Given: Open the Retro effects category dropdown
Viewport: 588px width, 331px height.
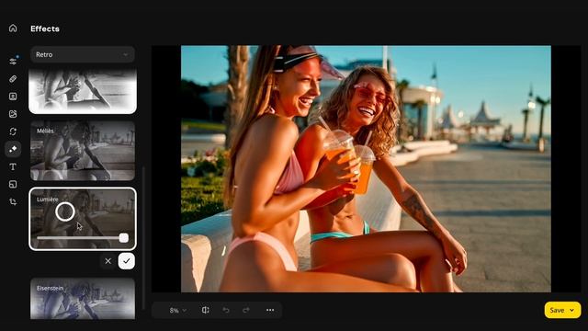Looking at the screenshot, I should pos(83,55).
